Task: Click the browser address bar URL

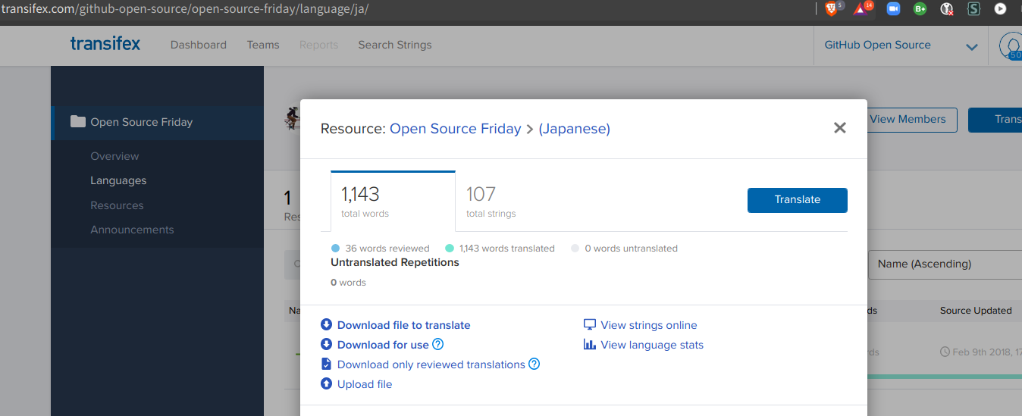Action: 186,9
